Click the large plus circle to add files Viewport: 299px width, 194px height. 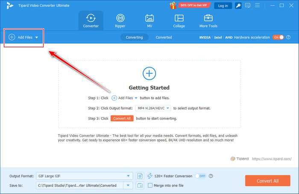[149, 73]
